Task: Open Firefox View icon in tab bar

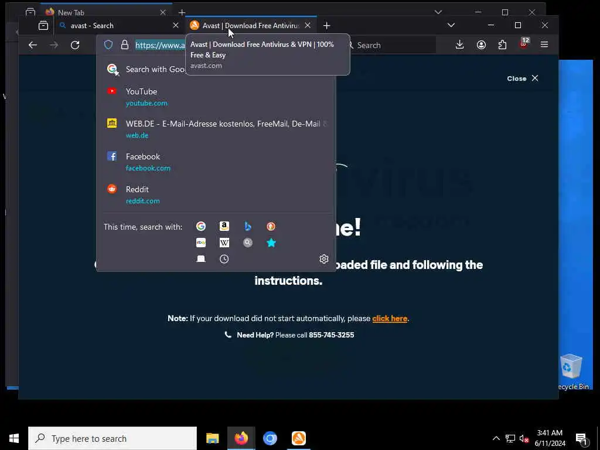Action: pos(43,26)
